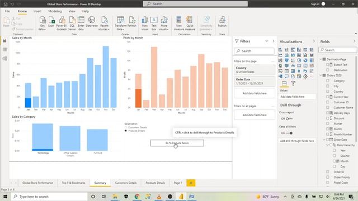Switch to the Modeling ribbon tab
Viewport: 358px width, 201px height.
click(x=55, y=11)
